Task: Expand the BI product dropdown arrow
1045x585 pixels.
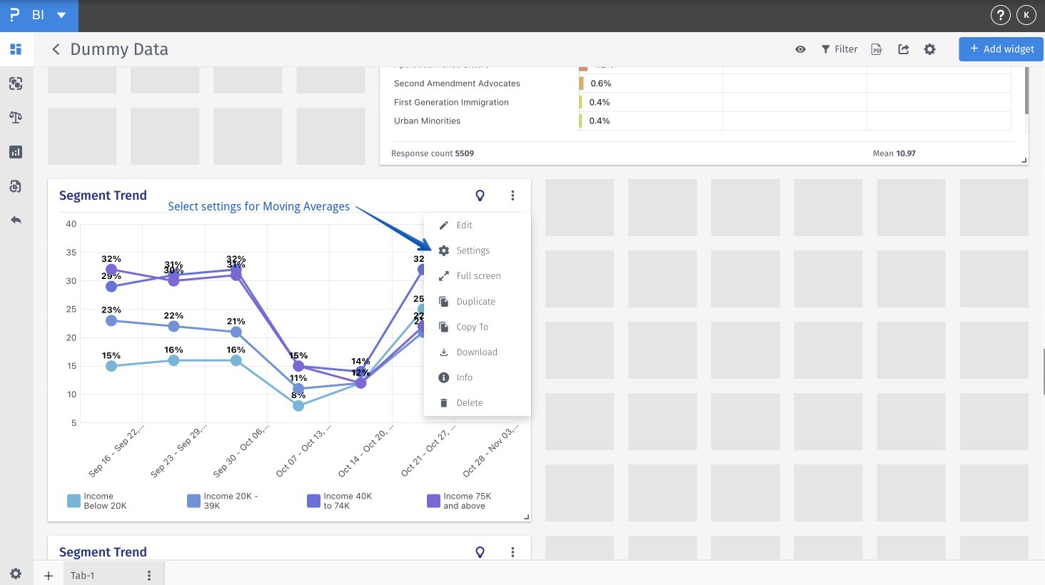Action: click(x=61, y=15)
